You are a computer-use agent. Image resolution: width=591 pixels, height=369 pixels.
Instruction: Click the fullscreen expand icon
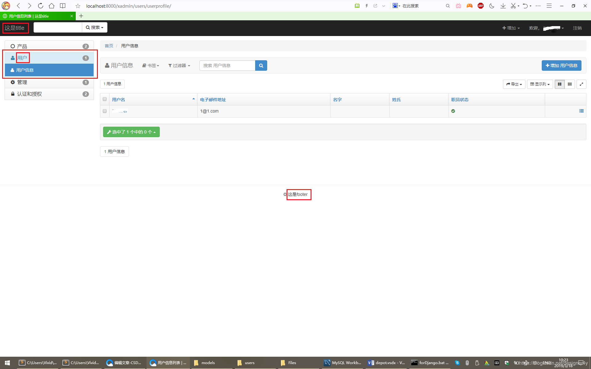(x=581, y=84)
